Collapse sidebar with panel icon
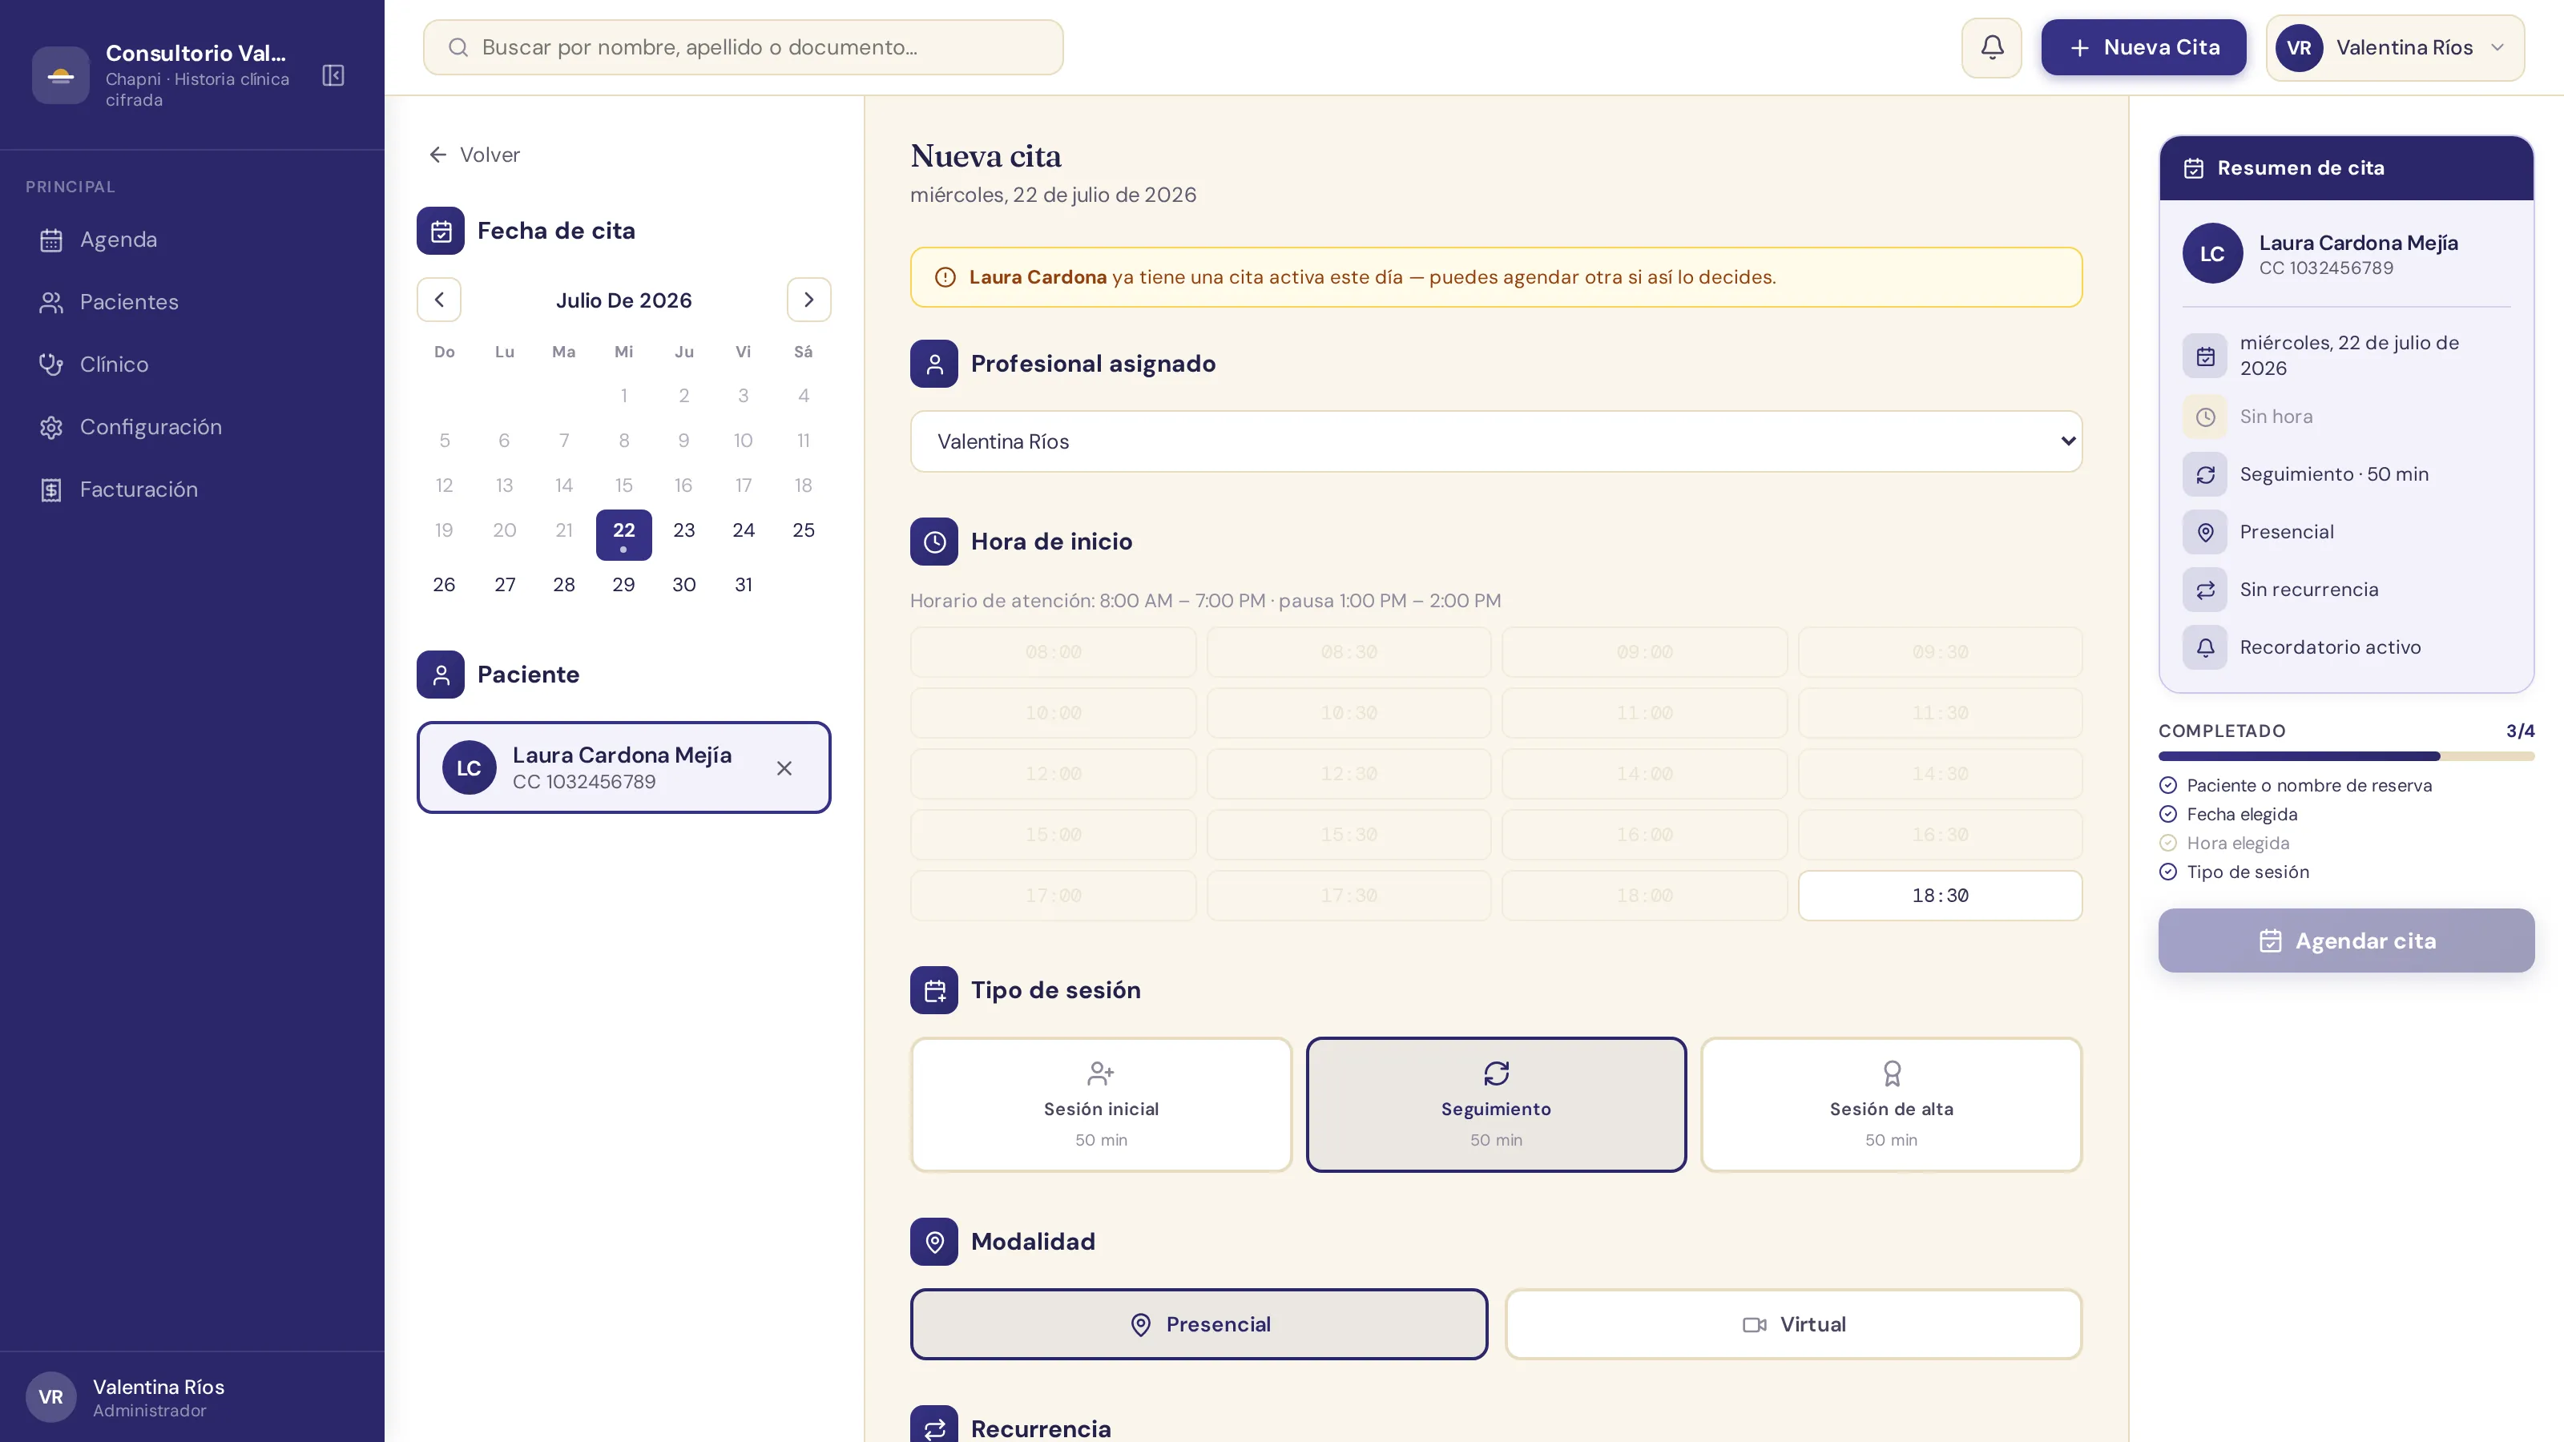2564x1442 pixels. coord(333,75)
